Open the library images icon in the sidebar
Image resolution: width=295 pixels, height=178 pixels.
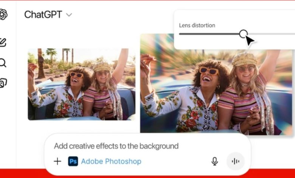coord(3,83)
